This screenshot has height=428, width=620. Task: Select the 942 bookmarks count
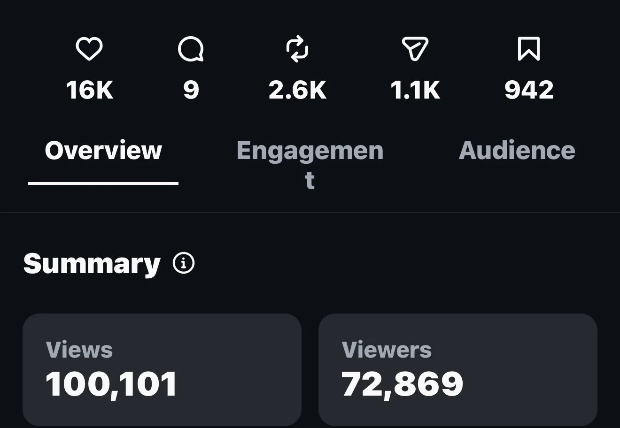tap(529, 90)
